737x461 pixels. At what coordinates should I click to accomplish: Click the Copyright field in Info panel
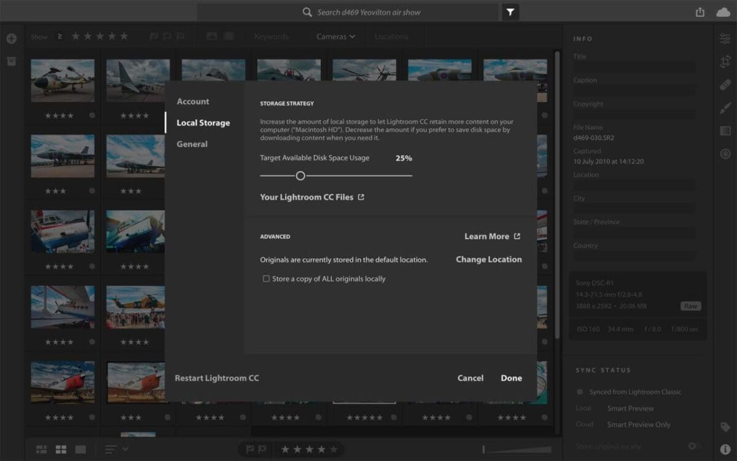pyautogui.click(x=634, y=114)
